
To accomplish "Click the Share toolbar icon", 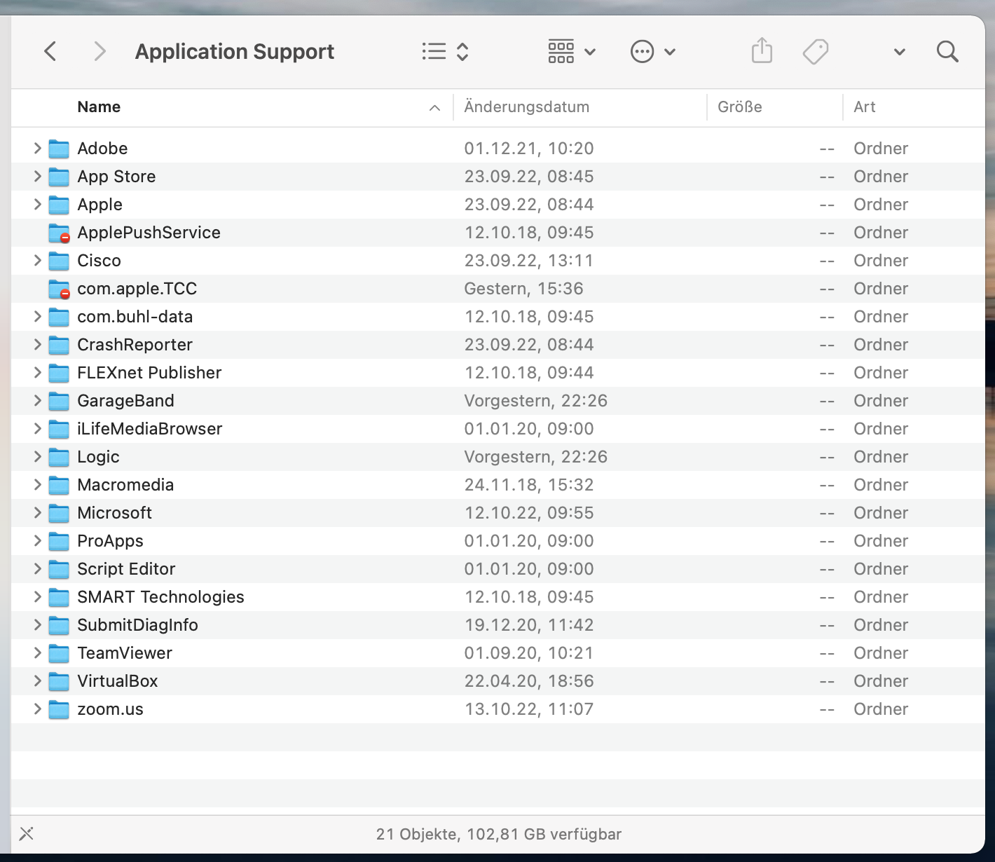I will pos(762,51).
